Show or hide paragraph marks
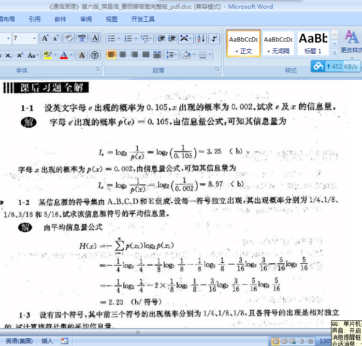Screen dimensions: 362x346 [x=214, y=38]
